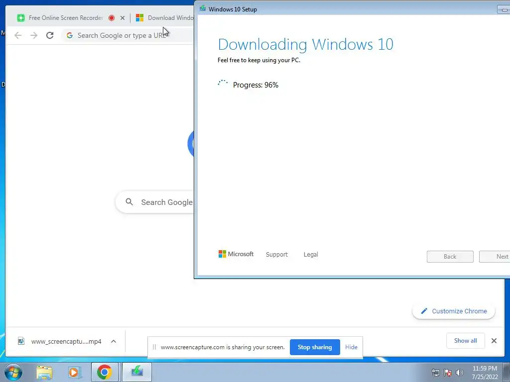Click Next in Windows 10 Setup
Screen dimensions: 510x382
pyautogui.click(x=495, y=257)
